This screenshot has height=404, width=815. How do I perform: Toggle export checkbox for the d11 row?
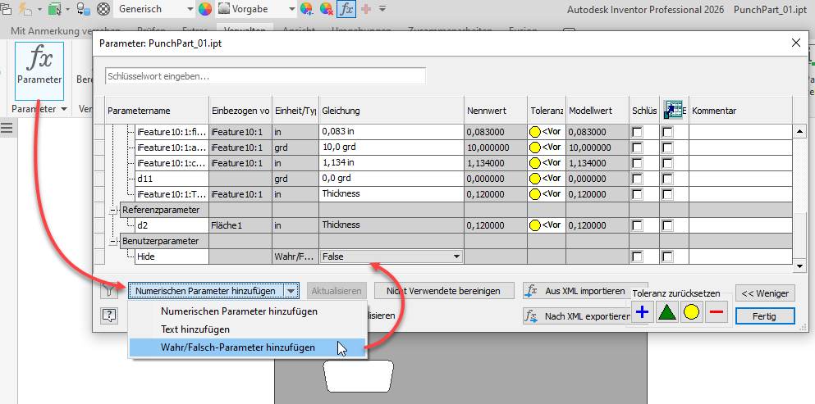[x=668, y=179]
